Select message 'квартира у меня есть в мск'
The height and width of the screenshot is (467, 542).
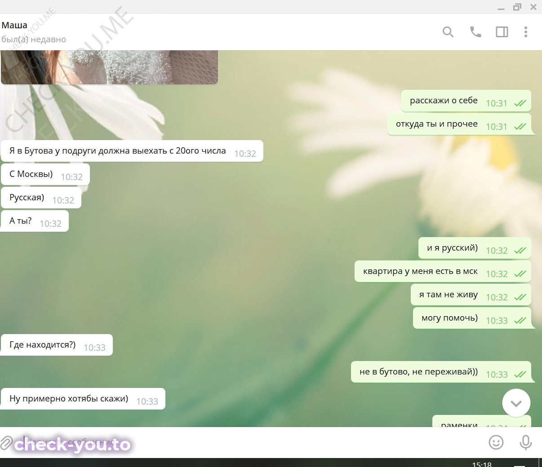tap(443, 272)
